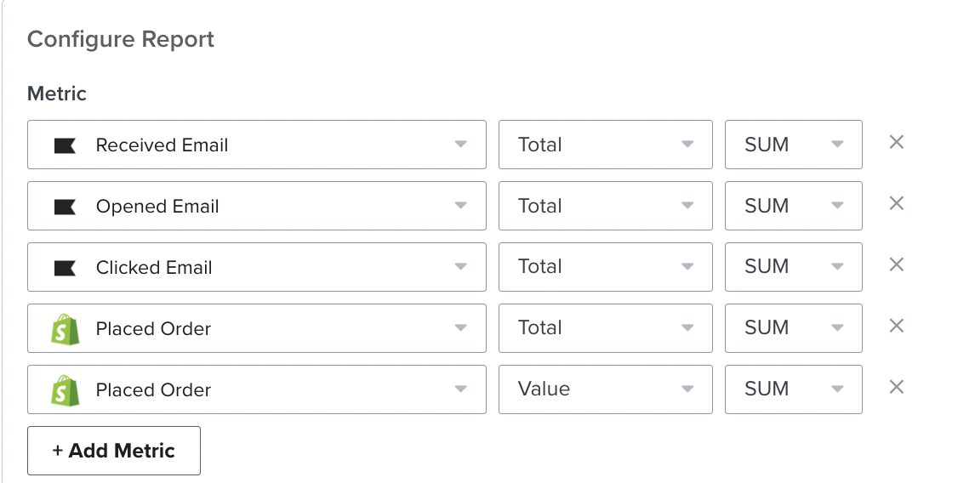Screen dimensions: 975x483
Task: Click the Shopify bag icon in the Total Placed Order row
Action: (65, 329)
